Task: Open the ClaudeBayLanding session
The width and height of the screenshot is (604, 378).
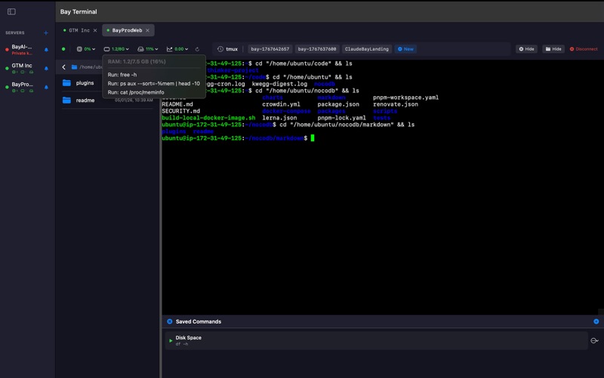Action: (x=367, y=49)
